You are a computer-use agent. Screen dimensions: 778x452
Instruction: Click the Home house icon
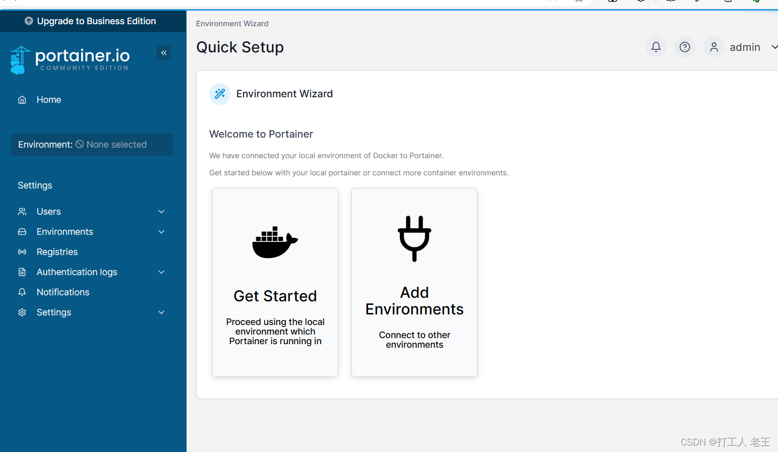(22, 100)
